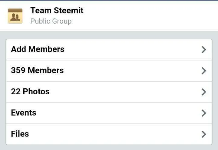The height and width of the screenshot is (150, 218).
Task: Expand the 359 Members chevron arrow
Action: point(204,71)
